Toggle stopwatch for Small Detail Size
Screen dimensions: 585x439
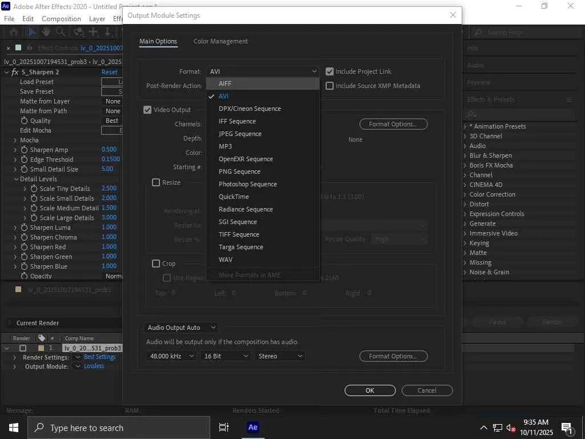coord(24,169)
